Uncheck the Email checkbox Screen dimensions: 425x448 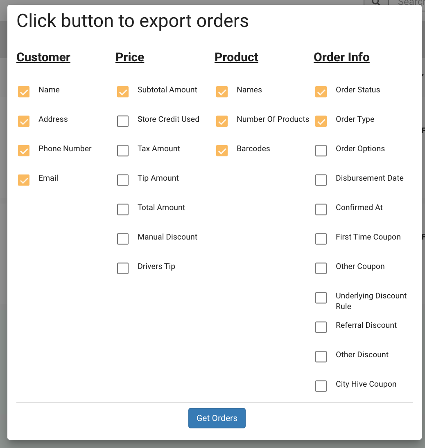point(24,180)
